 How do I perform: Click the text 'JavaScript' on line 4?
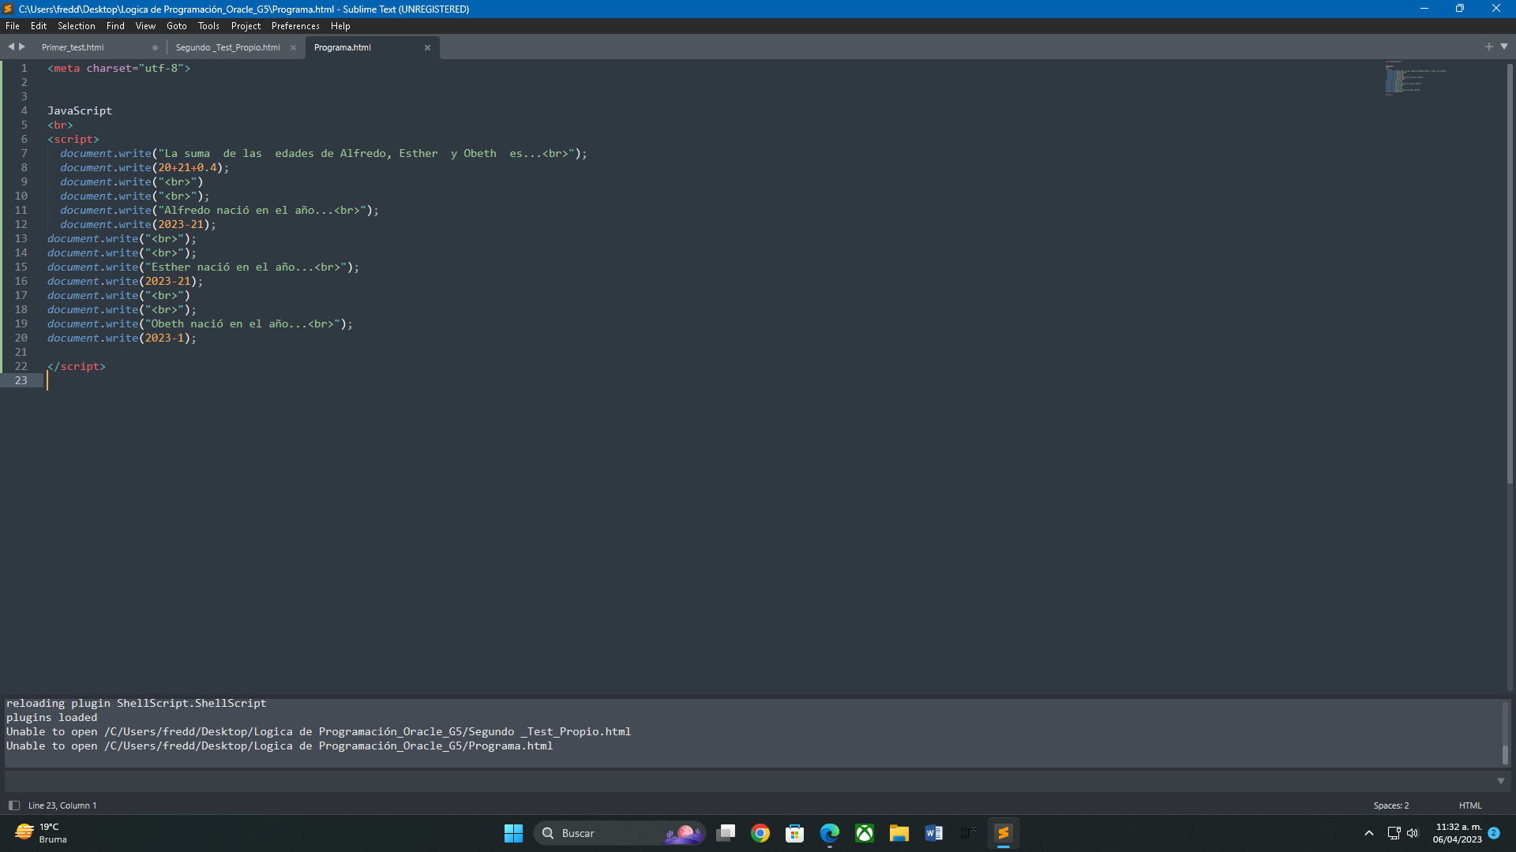coord(80,111)
